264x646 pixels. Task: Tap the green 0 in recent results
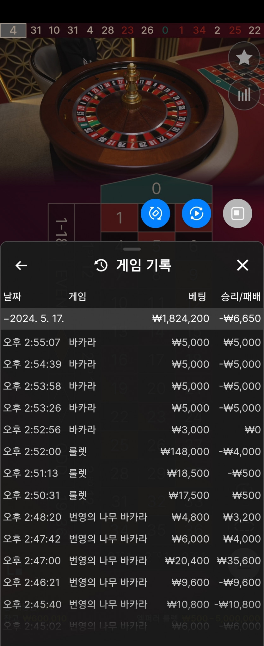(x=165, y=30)
